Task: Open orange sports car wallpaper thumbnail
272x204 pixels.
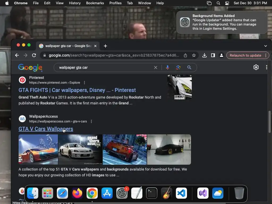Action: (38, 150)
